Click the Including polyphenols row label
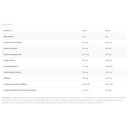 [12, 54]
